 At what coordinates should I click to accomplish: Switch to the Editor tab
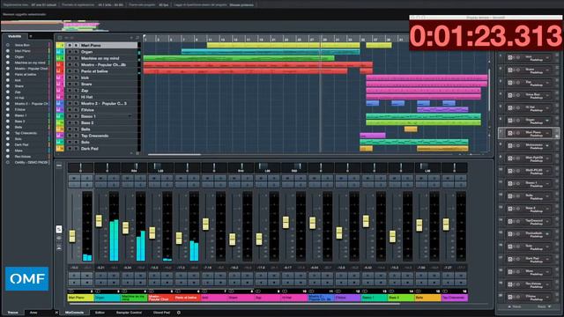click(x=100, y=313)
